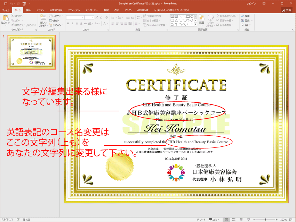
Task: Justify the text
Action: (x=126, y=24)
